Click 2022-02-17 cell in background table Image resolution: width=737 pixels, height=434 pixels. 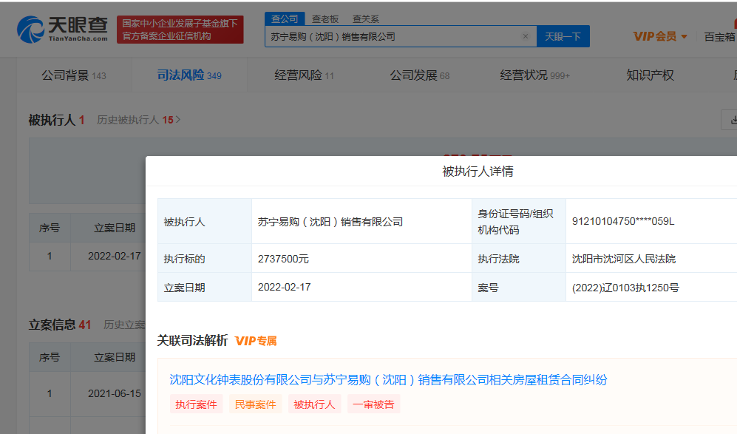tap(115, 257)
